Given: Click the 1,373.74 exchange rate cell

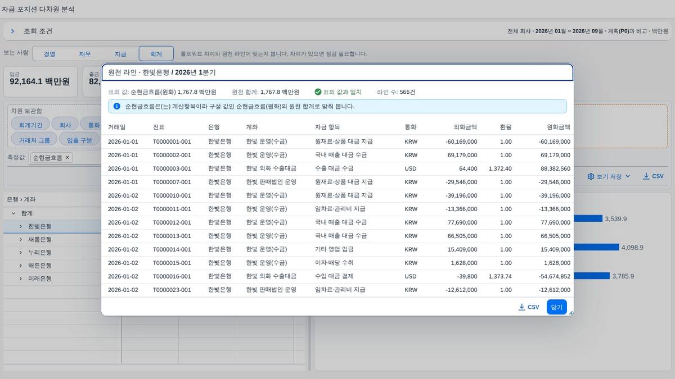Looking at the screenshot, I should pos(501,276).
